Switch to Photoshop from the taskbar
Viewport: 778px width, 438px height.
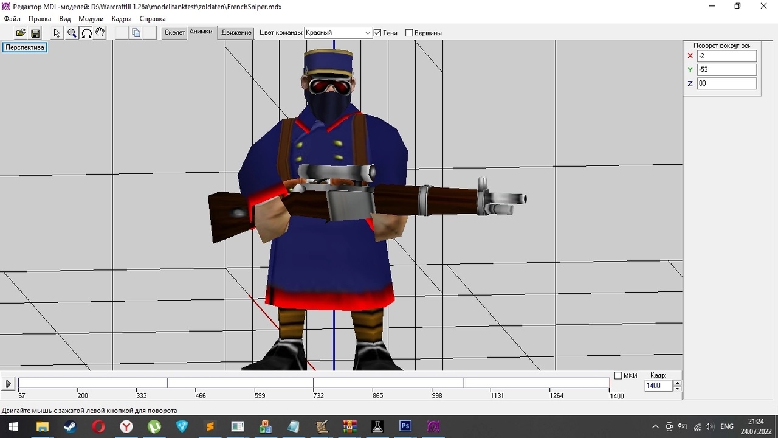(x=405, y=426)
